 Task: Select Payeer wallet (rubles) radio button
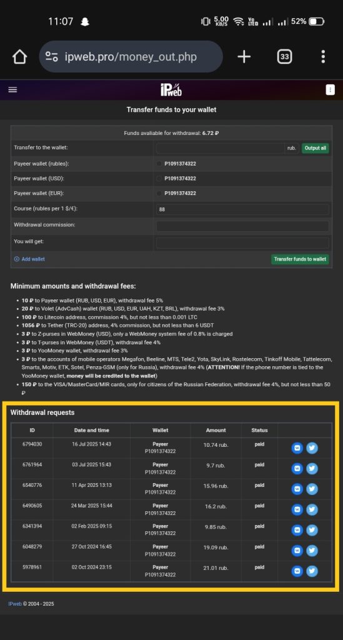point(159,164)
